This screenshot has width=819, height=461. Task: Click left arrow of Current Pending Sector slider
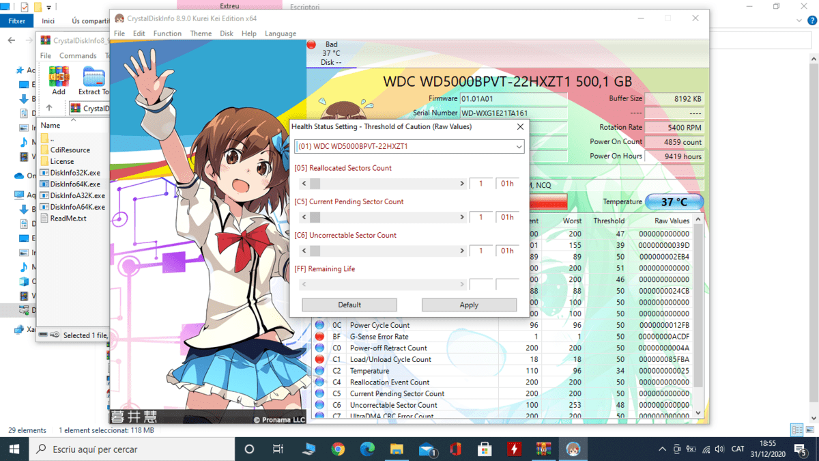[304, 217]
